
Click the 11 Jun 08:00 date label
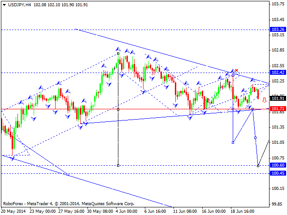tap(185, 211)
